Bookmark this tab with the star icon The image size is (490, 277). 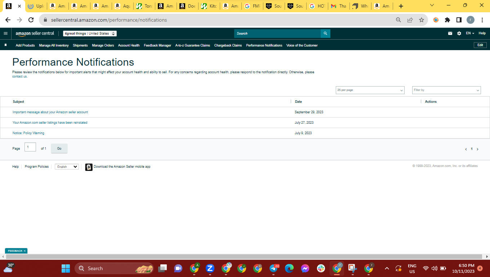[x=422, y=20]
